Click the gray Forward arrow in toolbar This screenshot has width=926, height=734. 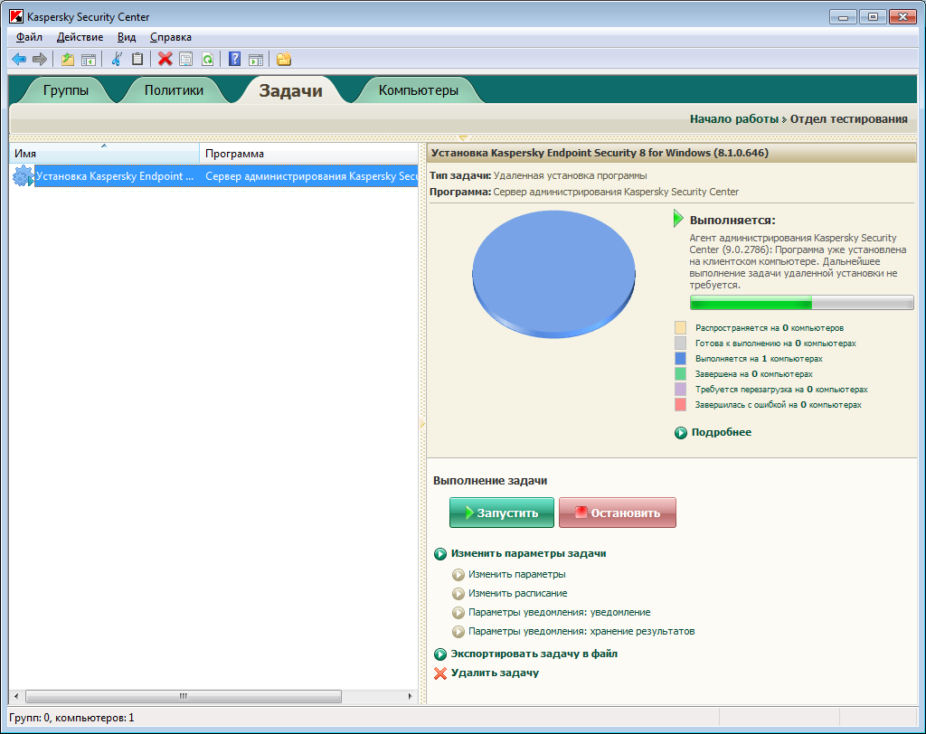(x=40, y=59)
